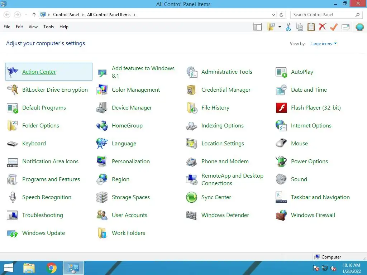
Task: Expand the arrow after All Control Panel Items
Action: coord(135,15)
